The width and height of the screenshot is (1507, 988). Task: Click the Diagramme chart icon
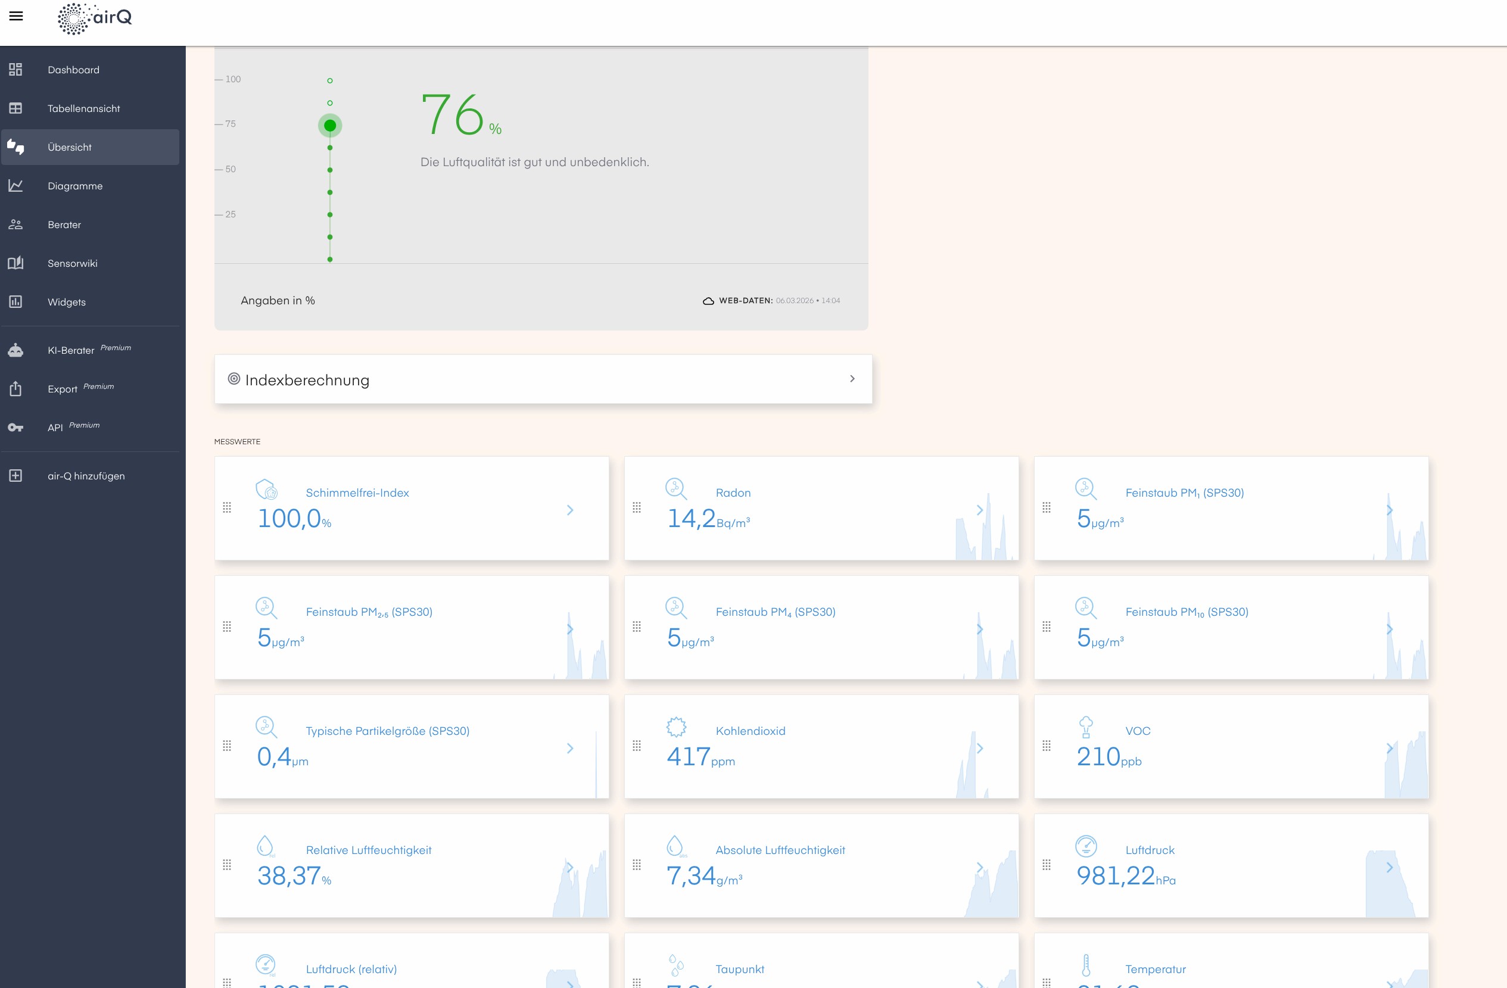point(16,185)
